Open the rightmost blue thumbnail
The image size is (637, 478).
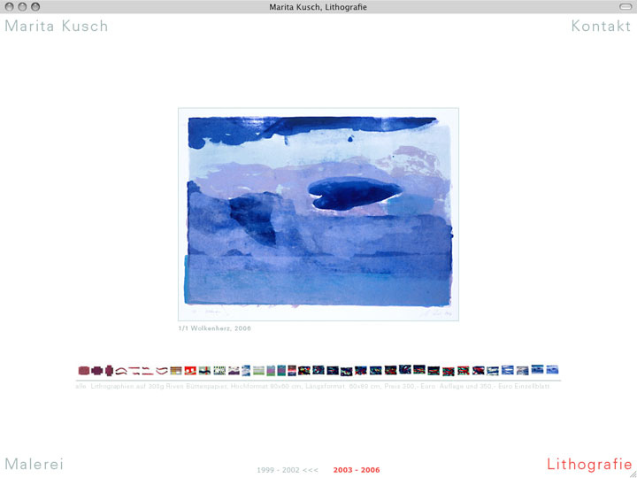[x=552, y=370]
